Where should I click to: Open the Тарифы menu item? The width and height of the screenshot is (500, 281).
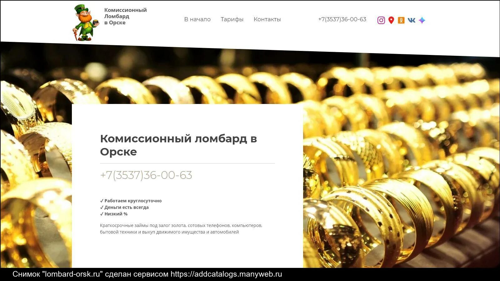tap(232, 19)
